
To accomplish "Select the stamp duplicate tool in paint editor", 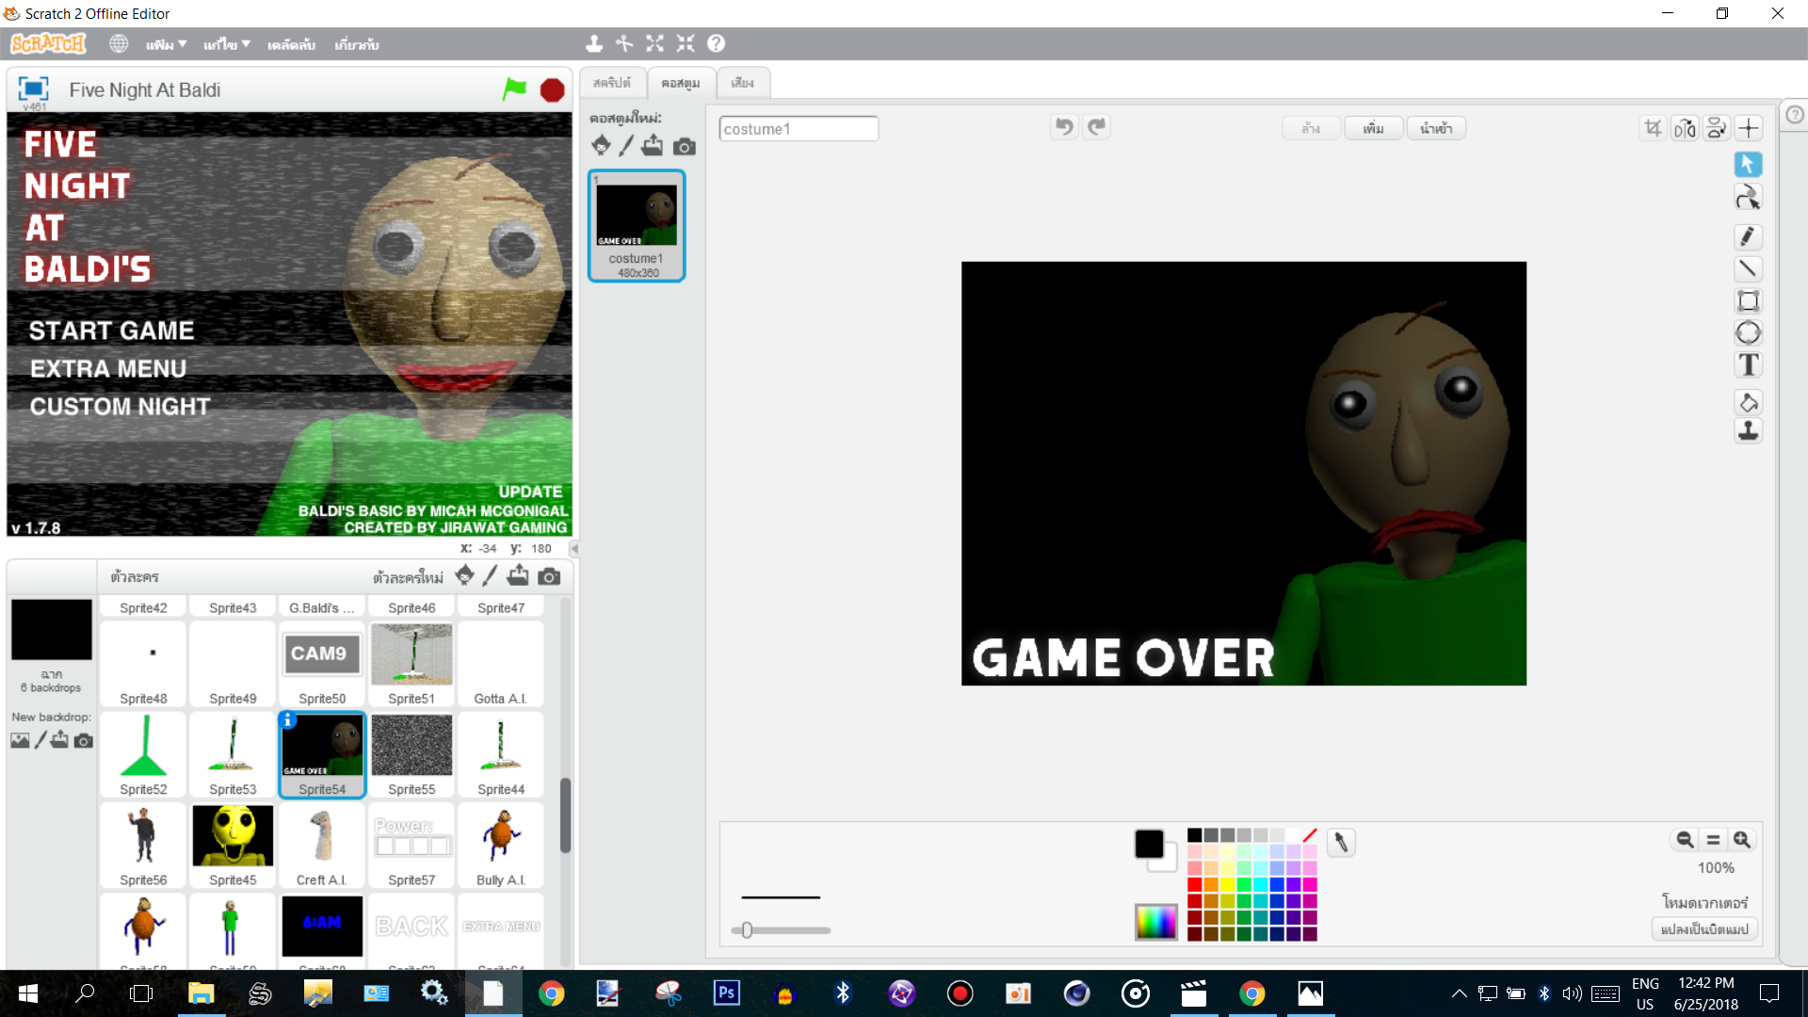I will (1748, 430).
